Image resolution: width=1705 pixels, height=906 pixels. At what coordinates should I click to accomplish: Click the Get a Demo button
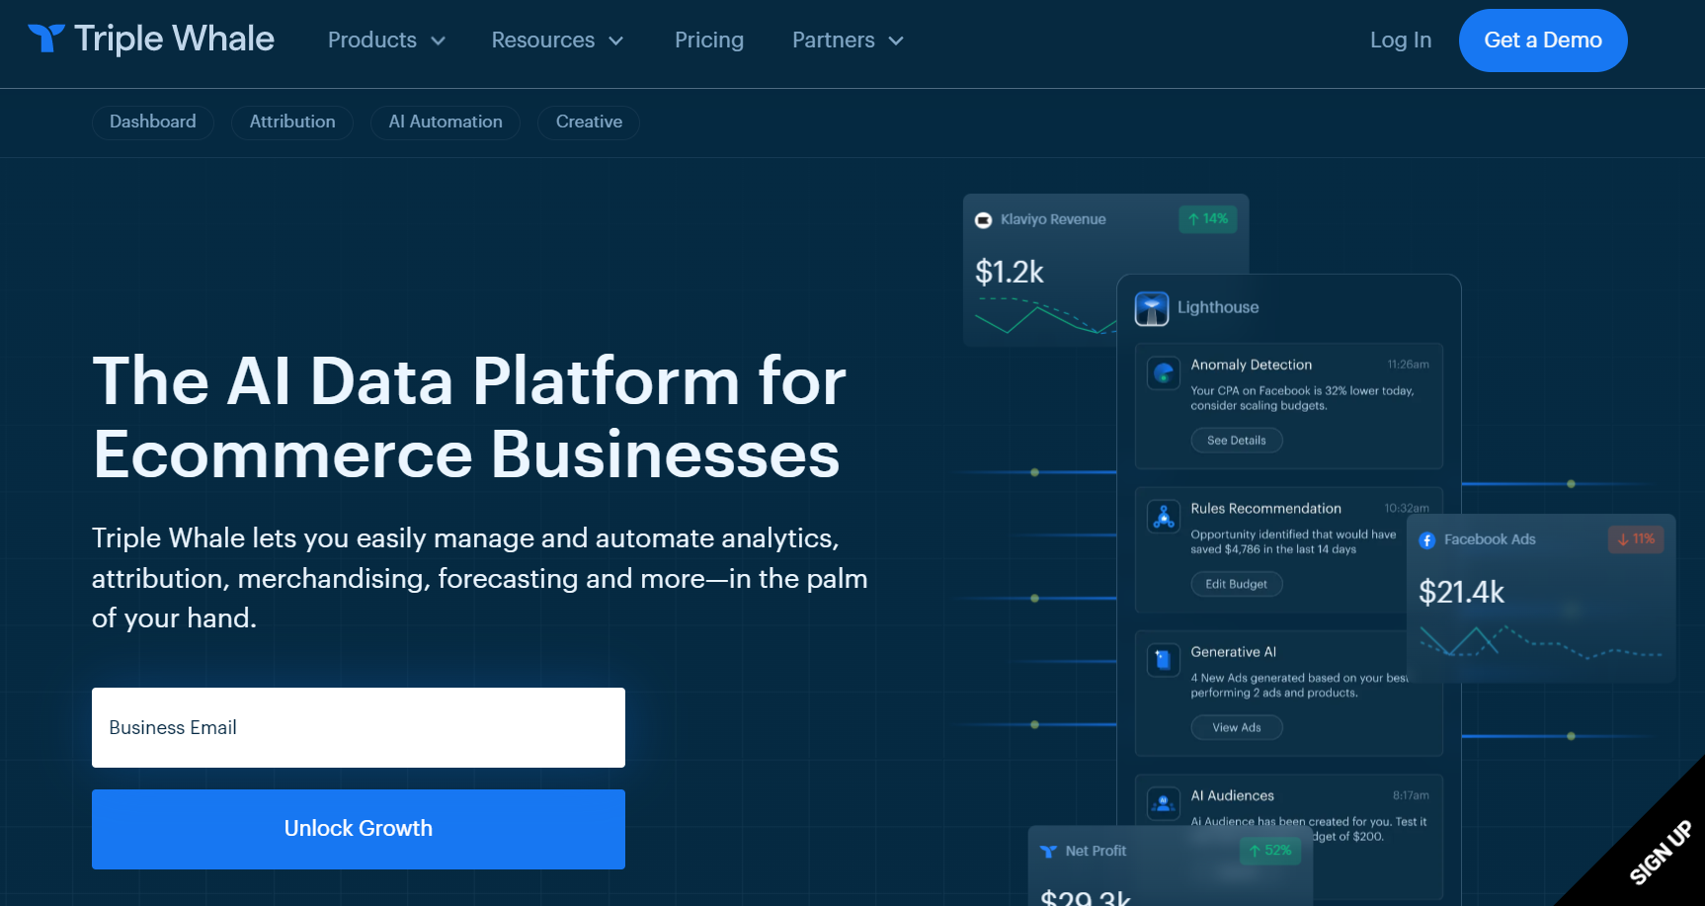click(x=1543, y=41)
